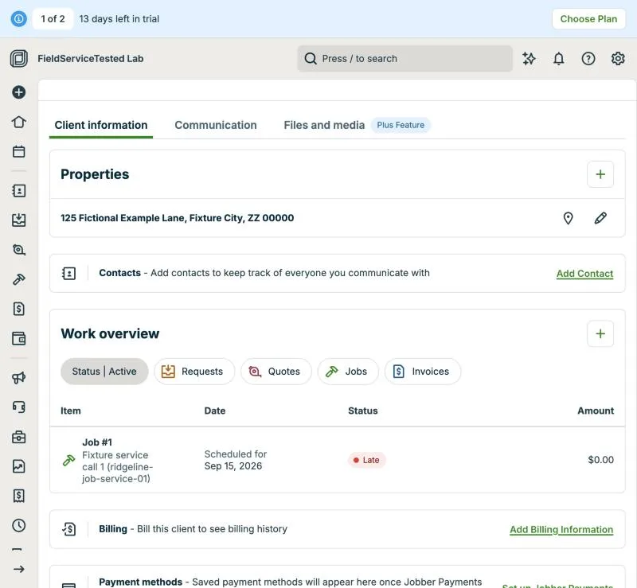The width and height of the screenshot is (637, 588).
Task: Open Marketing from the sidebar megaphone icon
Action: click(18, 378)
